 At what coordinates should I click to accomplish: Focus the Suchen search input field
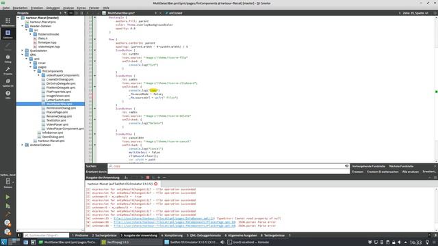(229, 166)
